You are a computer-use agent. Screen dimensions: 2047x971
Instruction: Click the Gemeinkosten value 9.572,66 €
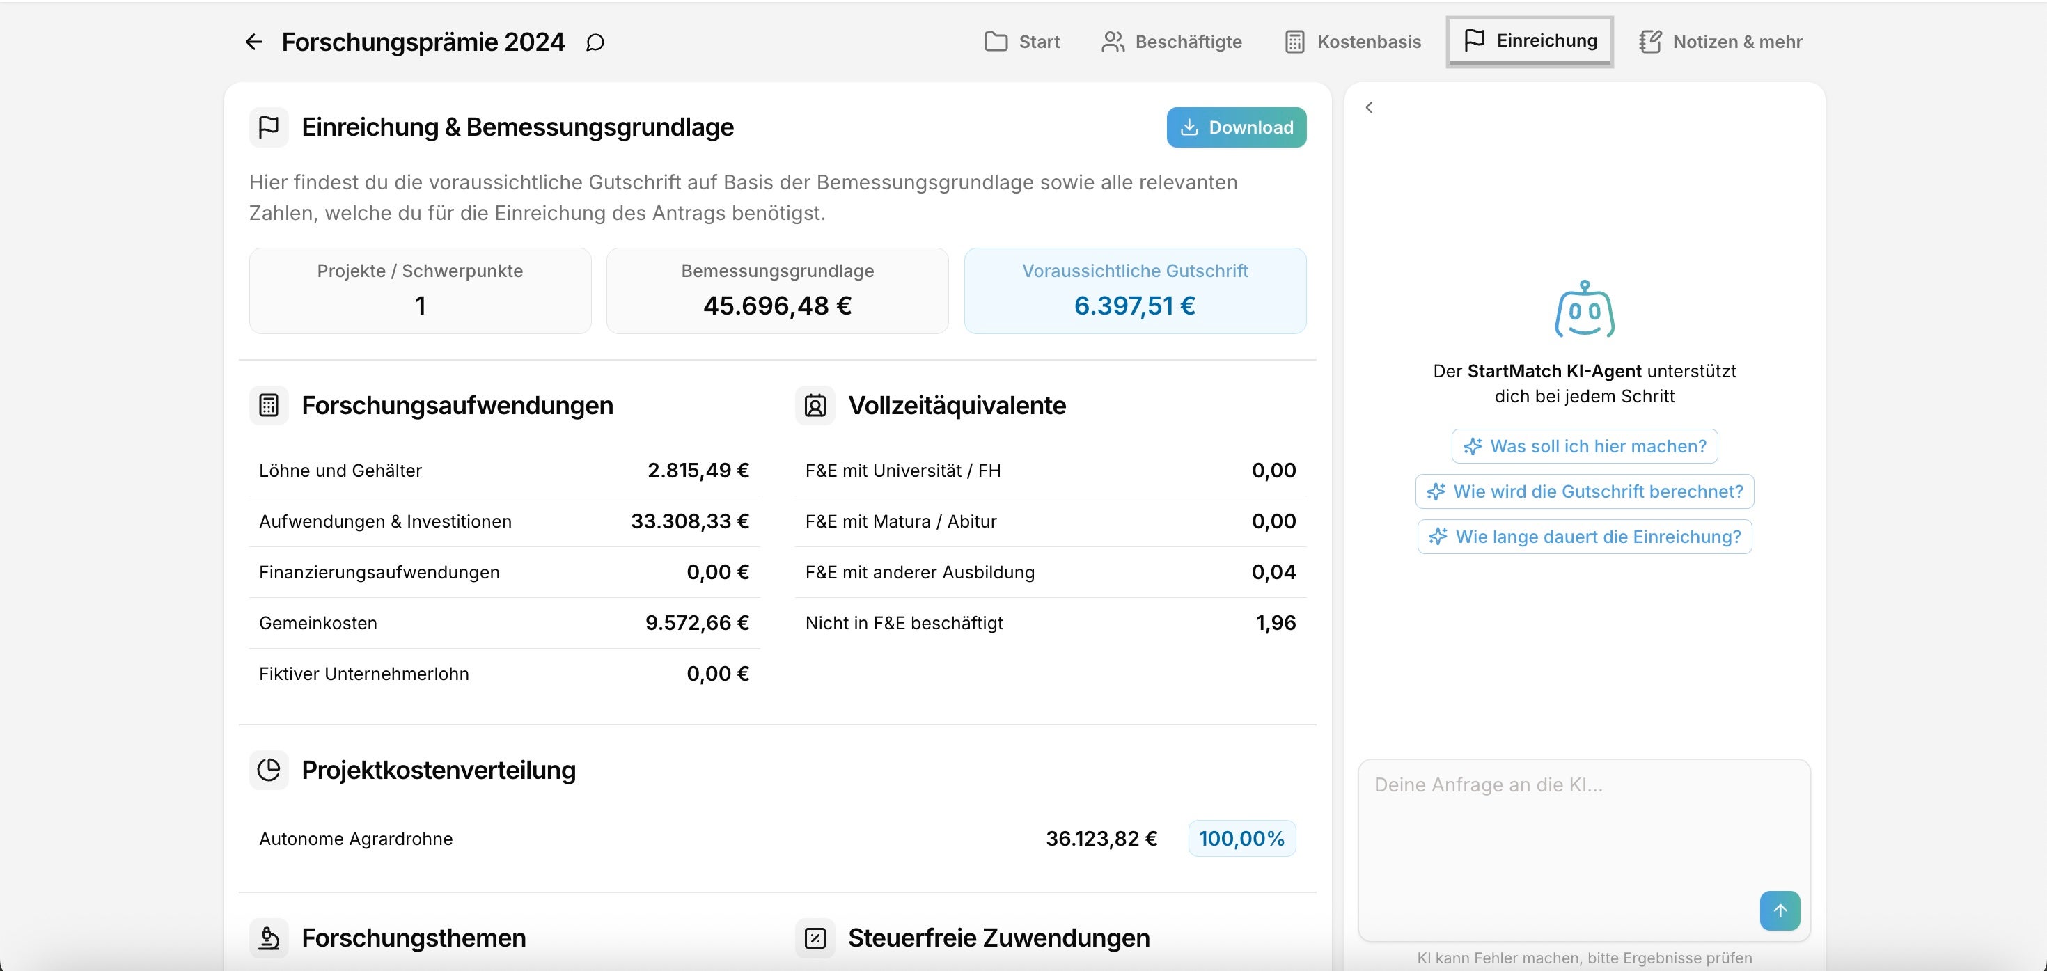697,623
